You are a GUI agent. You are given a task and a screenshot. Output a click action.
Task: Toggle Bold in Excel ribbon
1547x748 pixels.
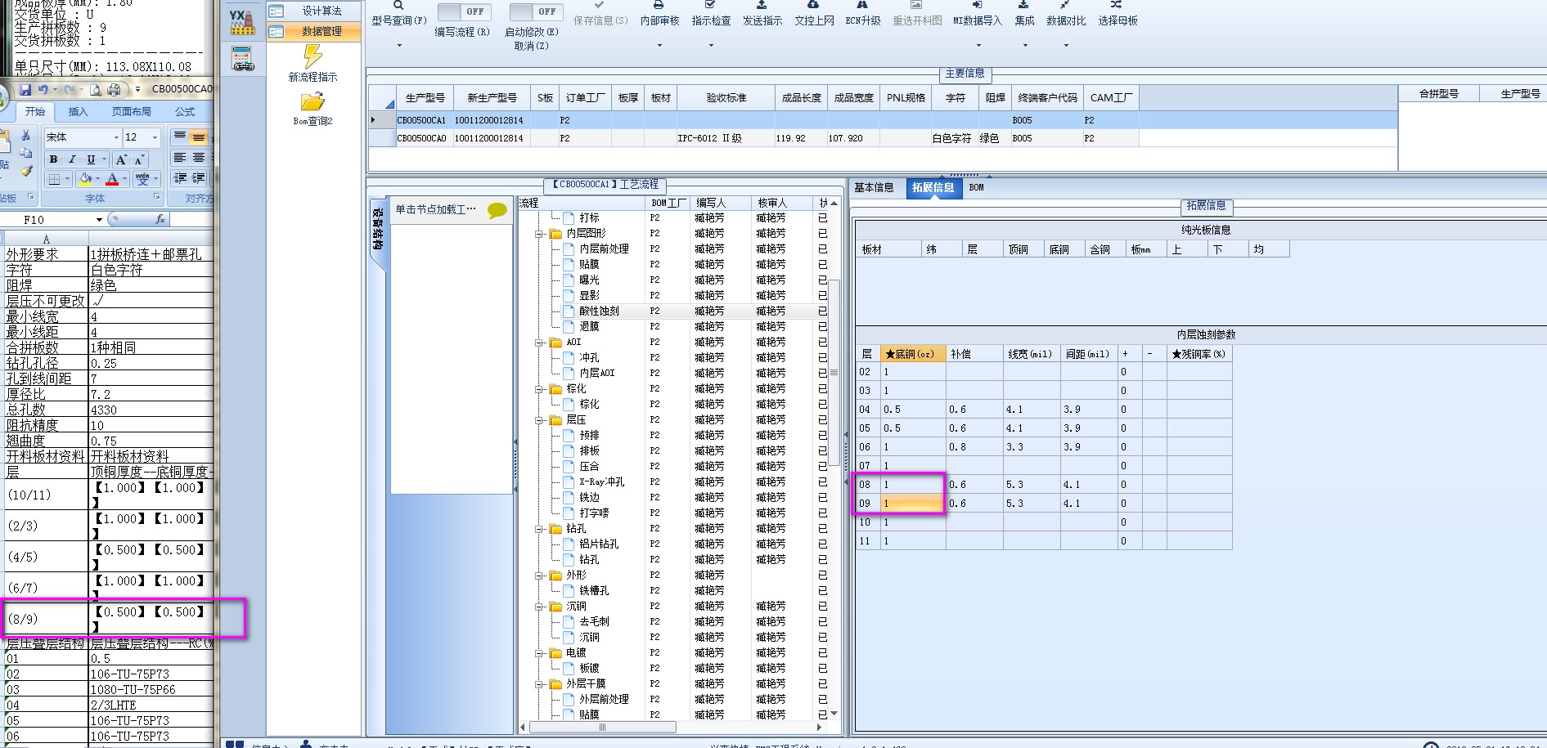(53, 159)
